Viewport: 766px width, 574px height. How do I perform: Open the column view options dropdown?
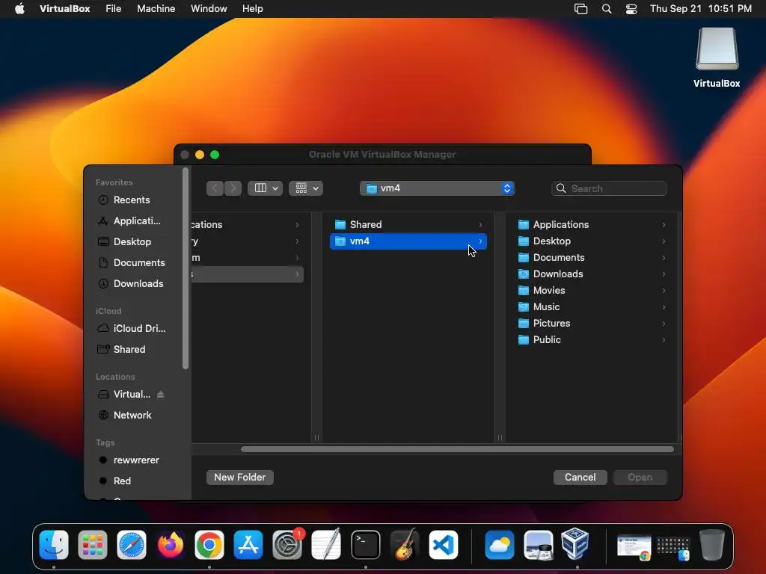[266, 188]
